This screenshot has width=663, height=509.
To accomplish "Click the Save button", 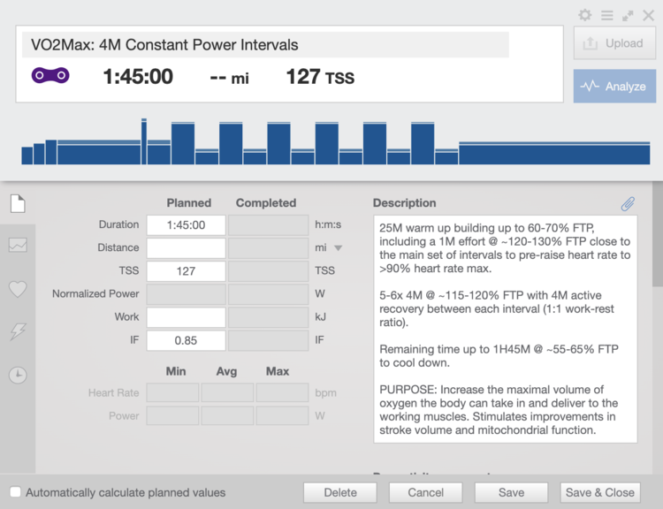I will (x=511, y=492).
